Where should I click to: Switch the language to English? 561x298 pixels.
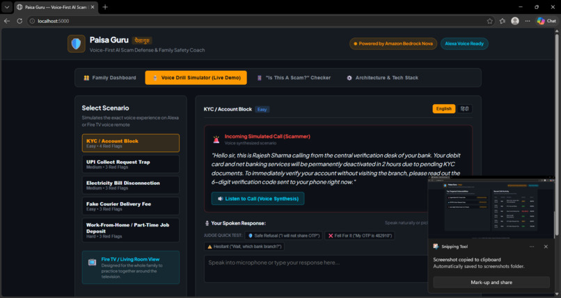[x=443, y=109]
